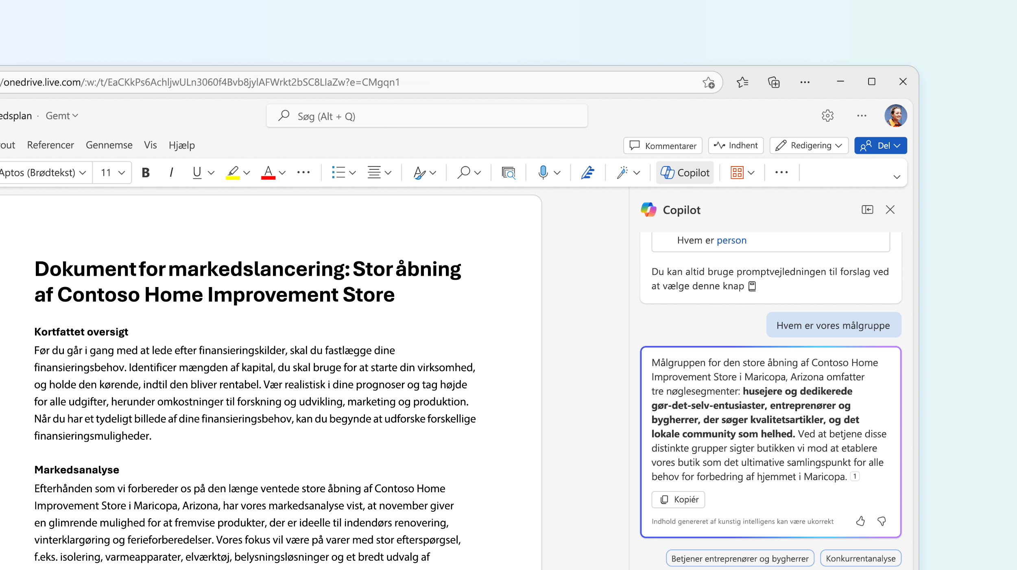
Task: Pop out the Copilot pane icon
Action: click(x=867, y=210)
